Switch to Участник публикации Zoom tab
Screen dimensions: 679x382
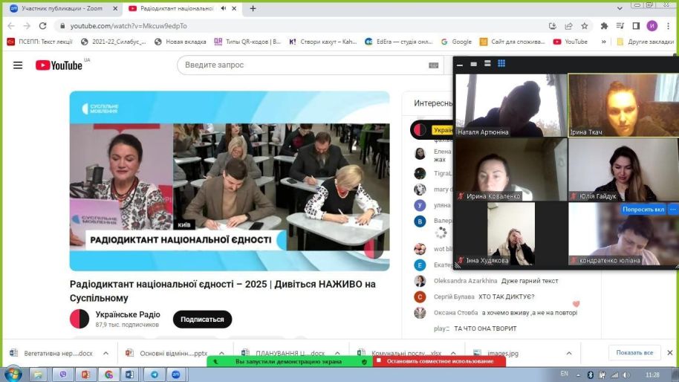[x=59, y=9]
